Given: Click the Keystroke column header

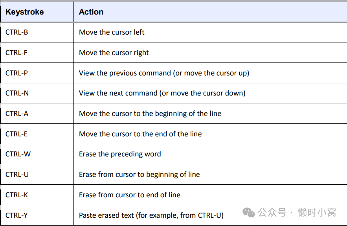Looking at the screenshot, I should (24, 12).
